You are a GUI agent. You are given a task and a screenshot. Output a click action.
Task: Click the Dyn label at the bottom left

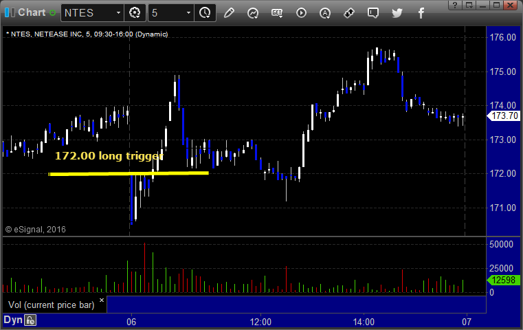click(12, 320)
